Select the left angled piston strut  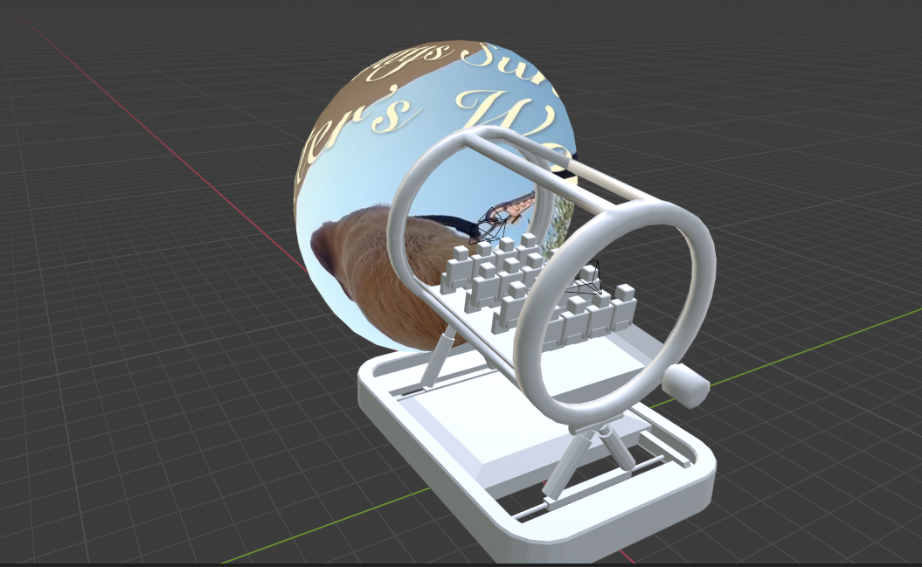pyautogui.click(x=437, y=360)
